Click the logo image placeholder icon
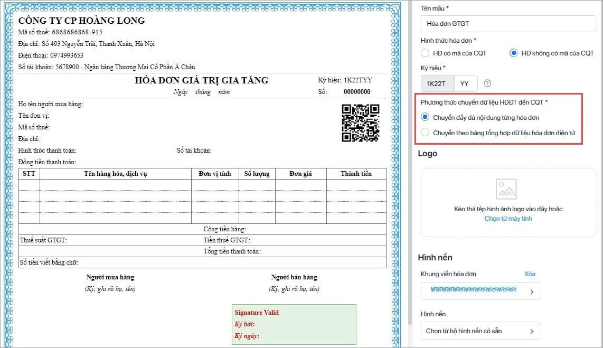Screen dimensions: 603x348 (506, 189)
